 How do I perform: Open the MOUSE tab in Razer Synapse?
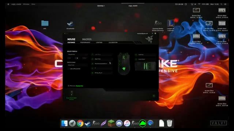(71, 39)
